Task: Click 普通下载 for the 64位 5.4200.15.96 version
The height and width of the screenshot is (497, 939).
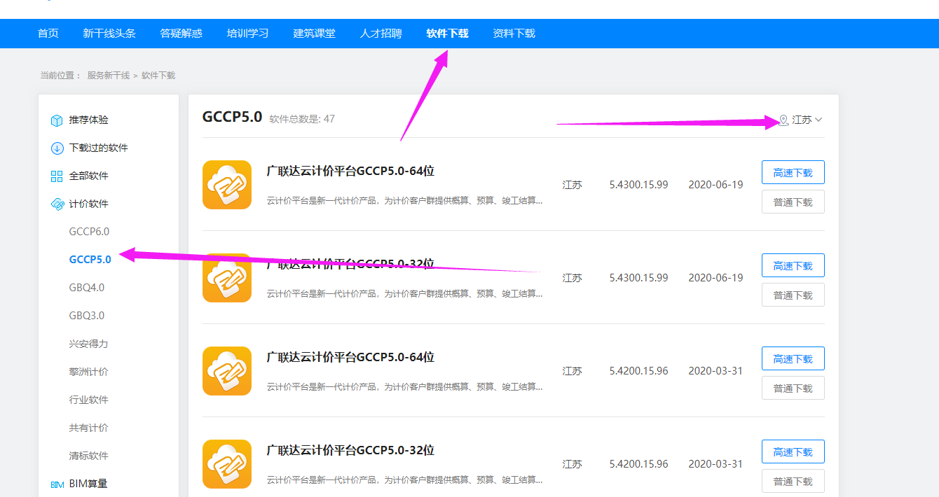Action: 793,388
